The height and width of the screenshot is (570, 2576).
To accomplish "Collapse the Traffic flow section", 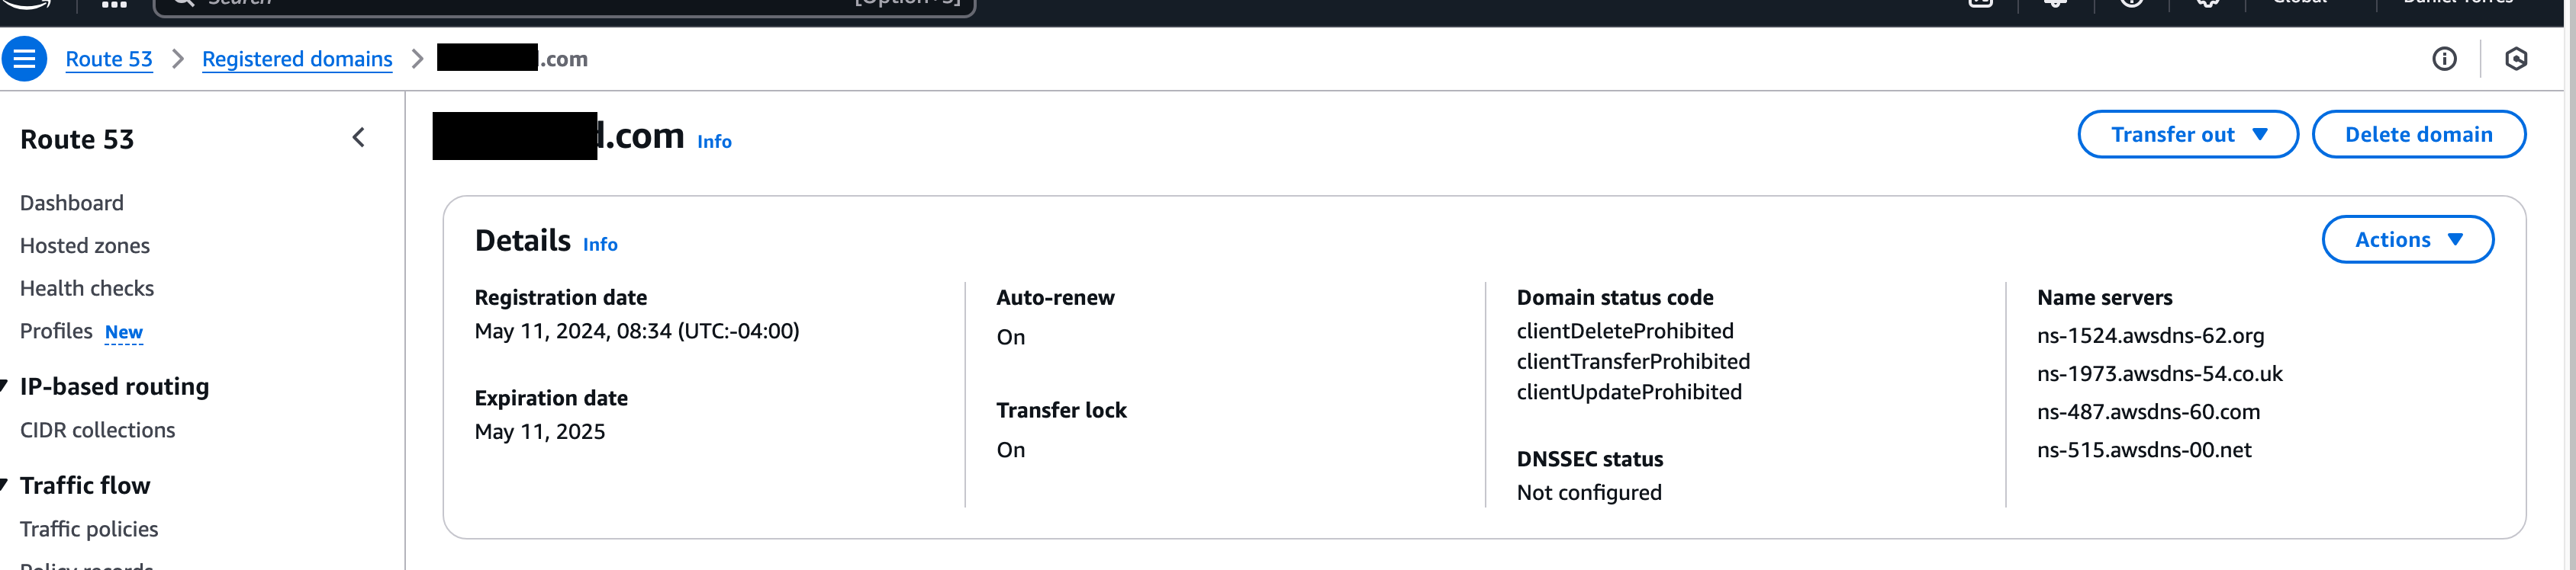I will (x=5, y=485).
